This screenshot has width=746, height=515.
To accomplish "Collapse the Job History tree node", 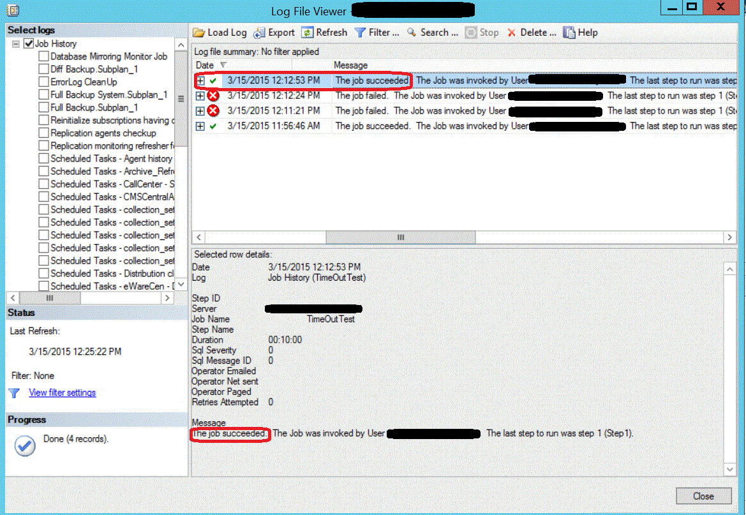I will pyautogui.click(x=17, y=43).
